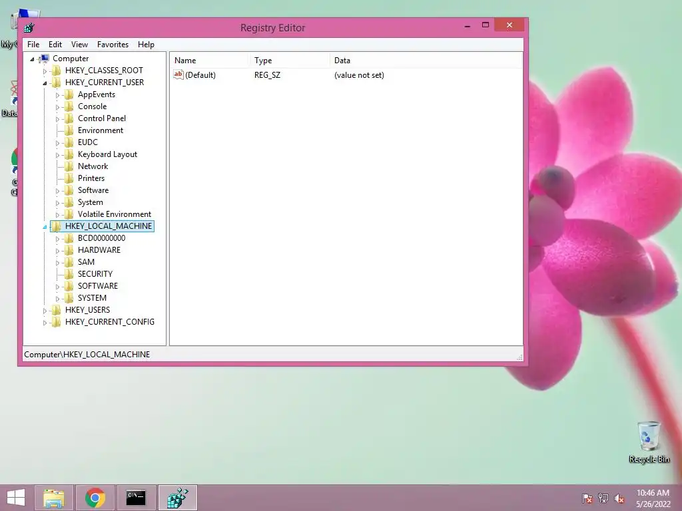Viewport: 682px width, 511px height.
Task: Click the SECURITY folder icon
Action: 69,273
